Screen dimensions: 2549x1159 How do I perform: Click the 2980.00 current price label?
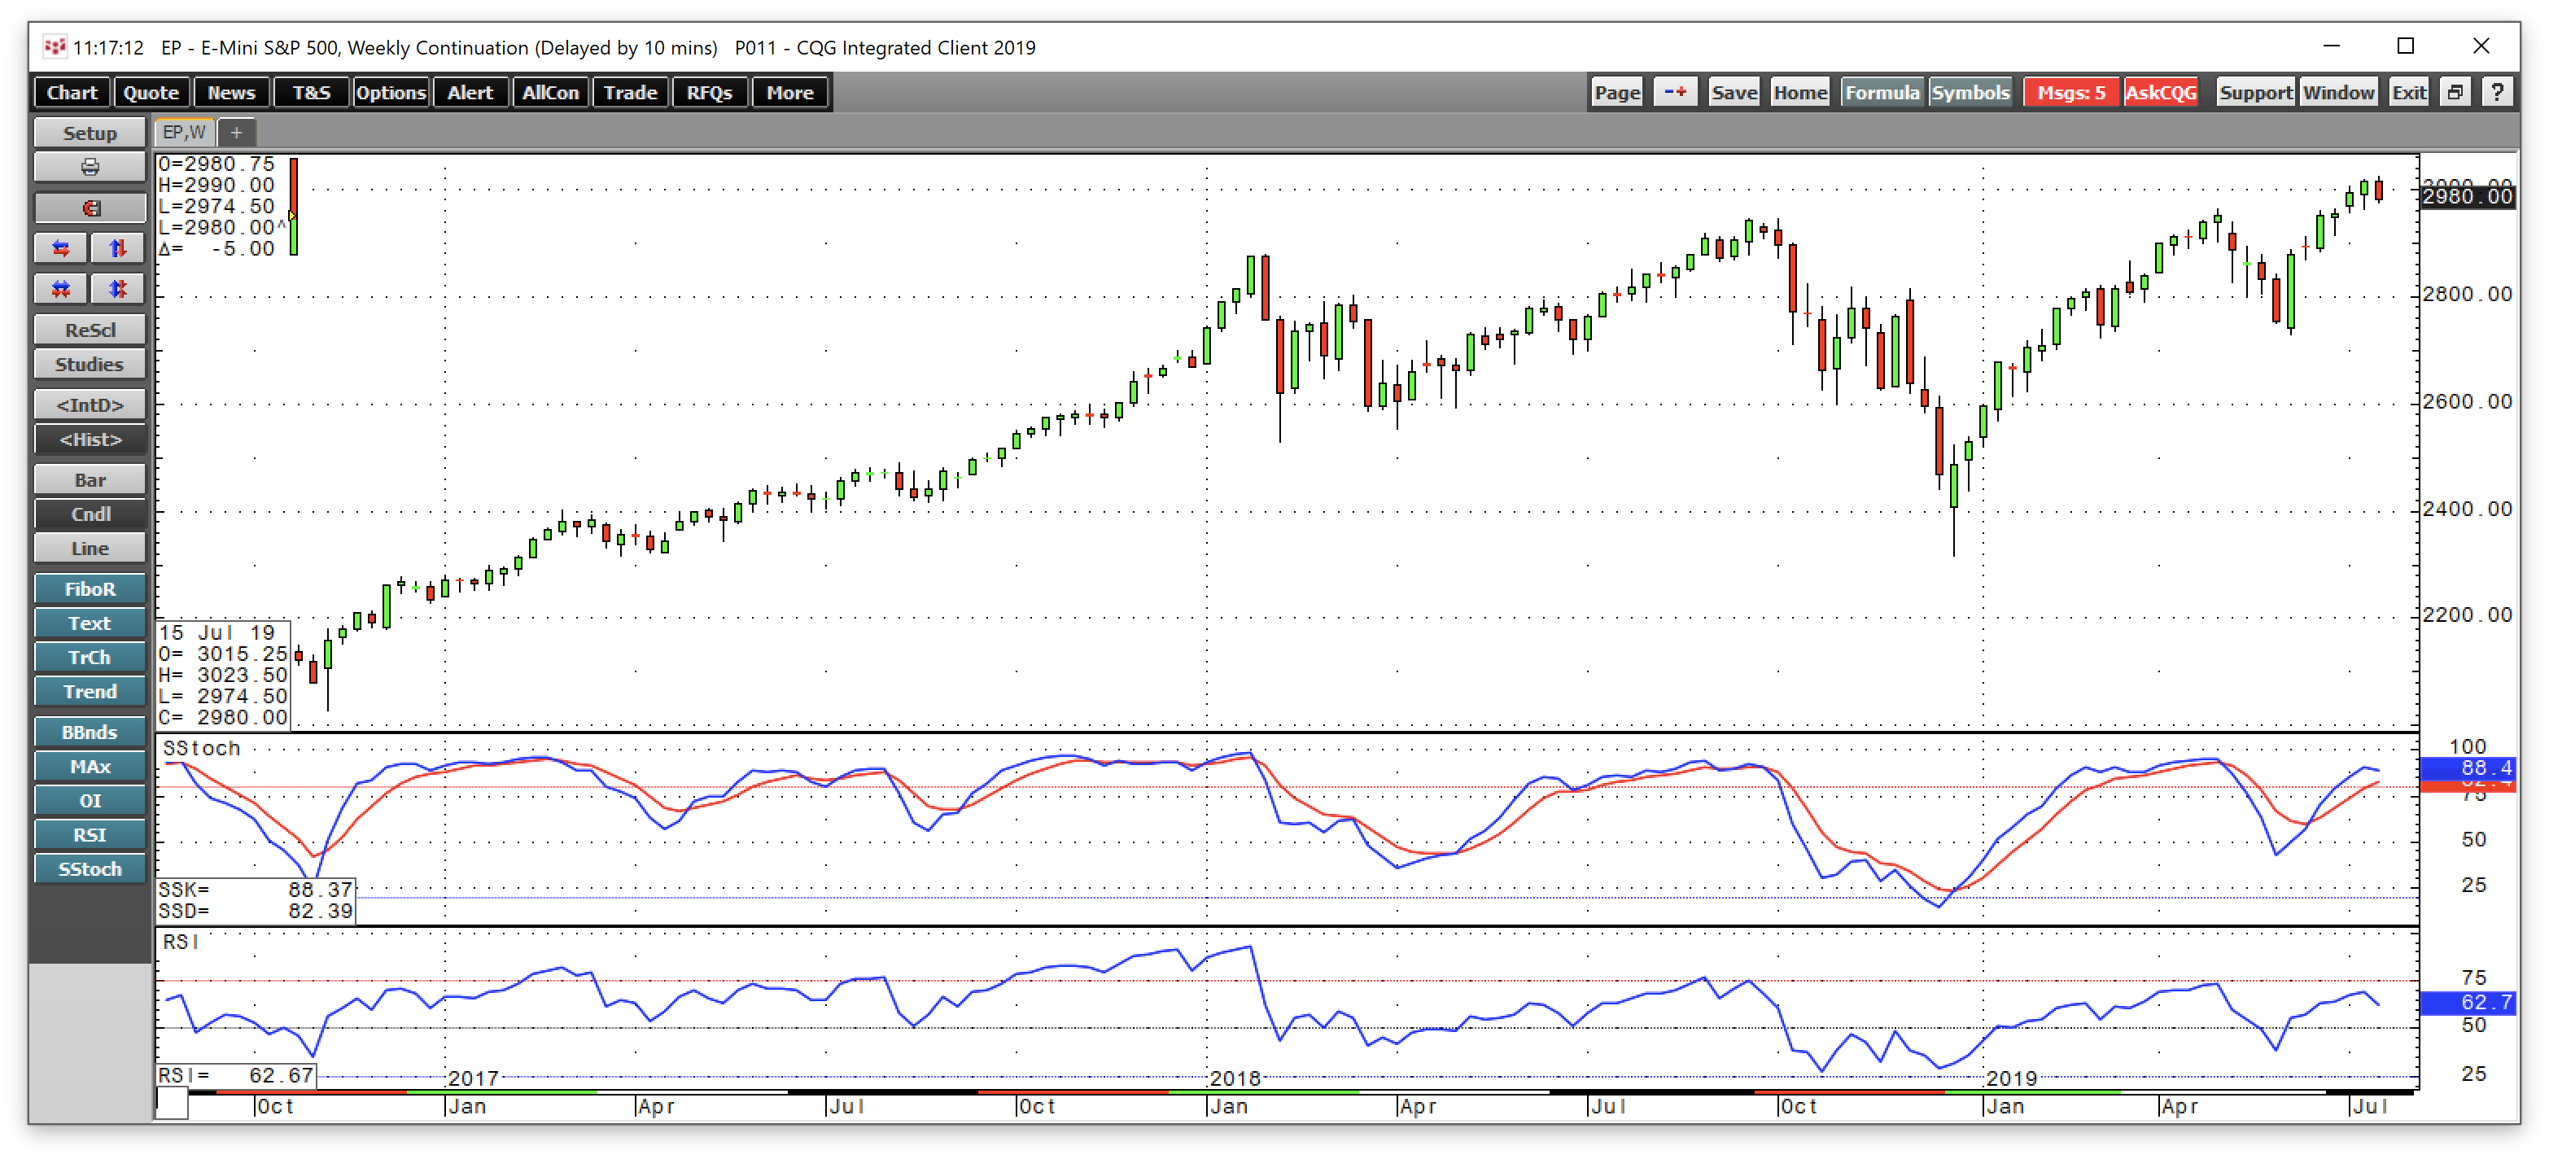coord(2467,197)
